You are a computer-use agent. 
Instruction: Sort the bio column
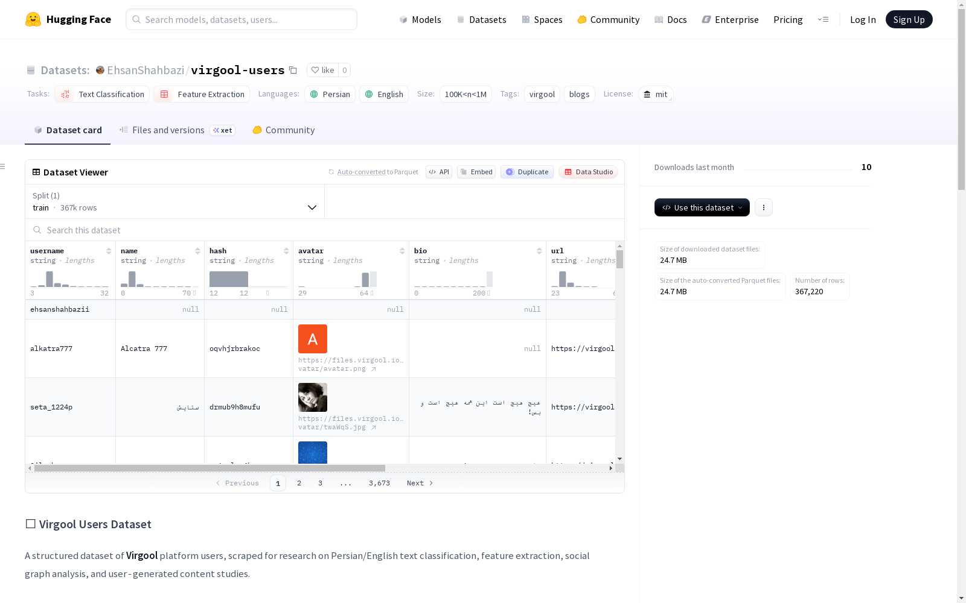coord(539,251)
